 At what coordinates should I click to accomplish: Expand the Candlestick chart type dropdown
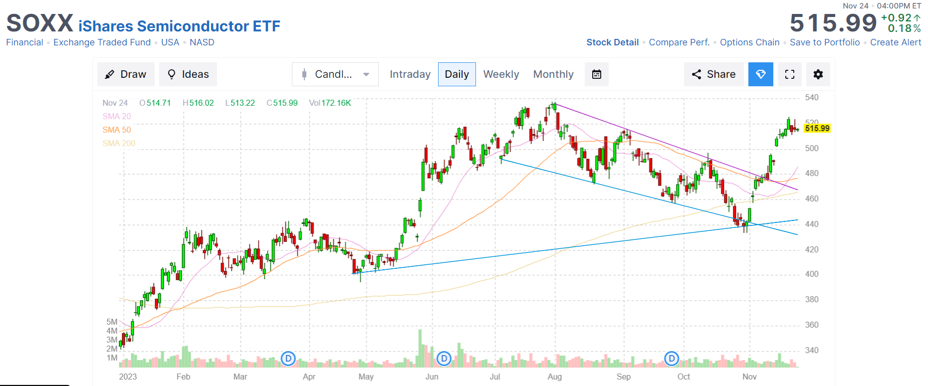[x=335, y=74]
